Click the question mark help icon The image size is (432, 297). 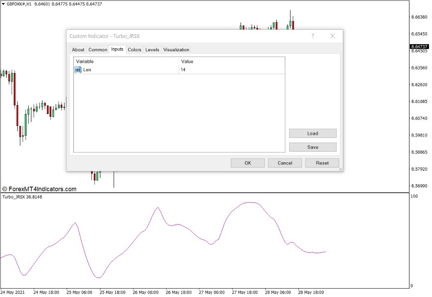(x=313, y=36)
